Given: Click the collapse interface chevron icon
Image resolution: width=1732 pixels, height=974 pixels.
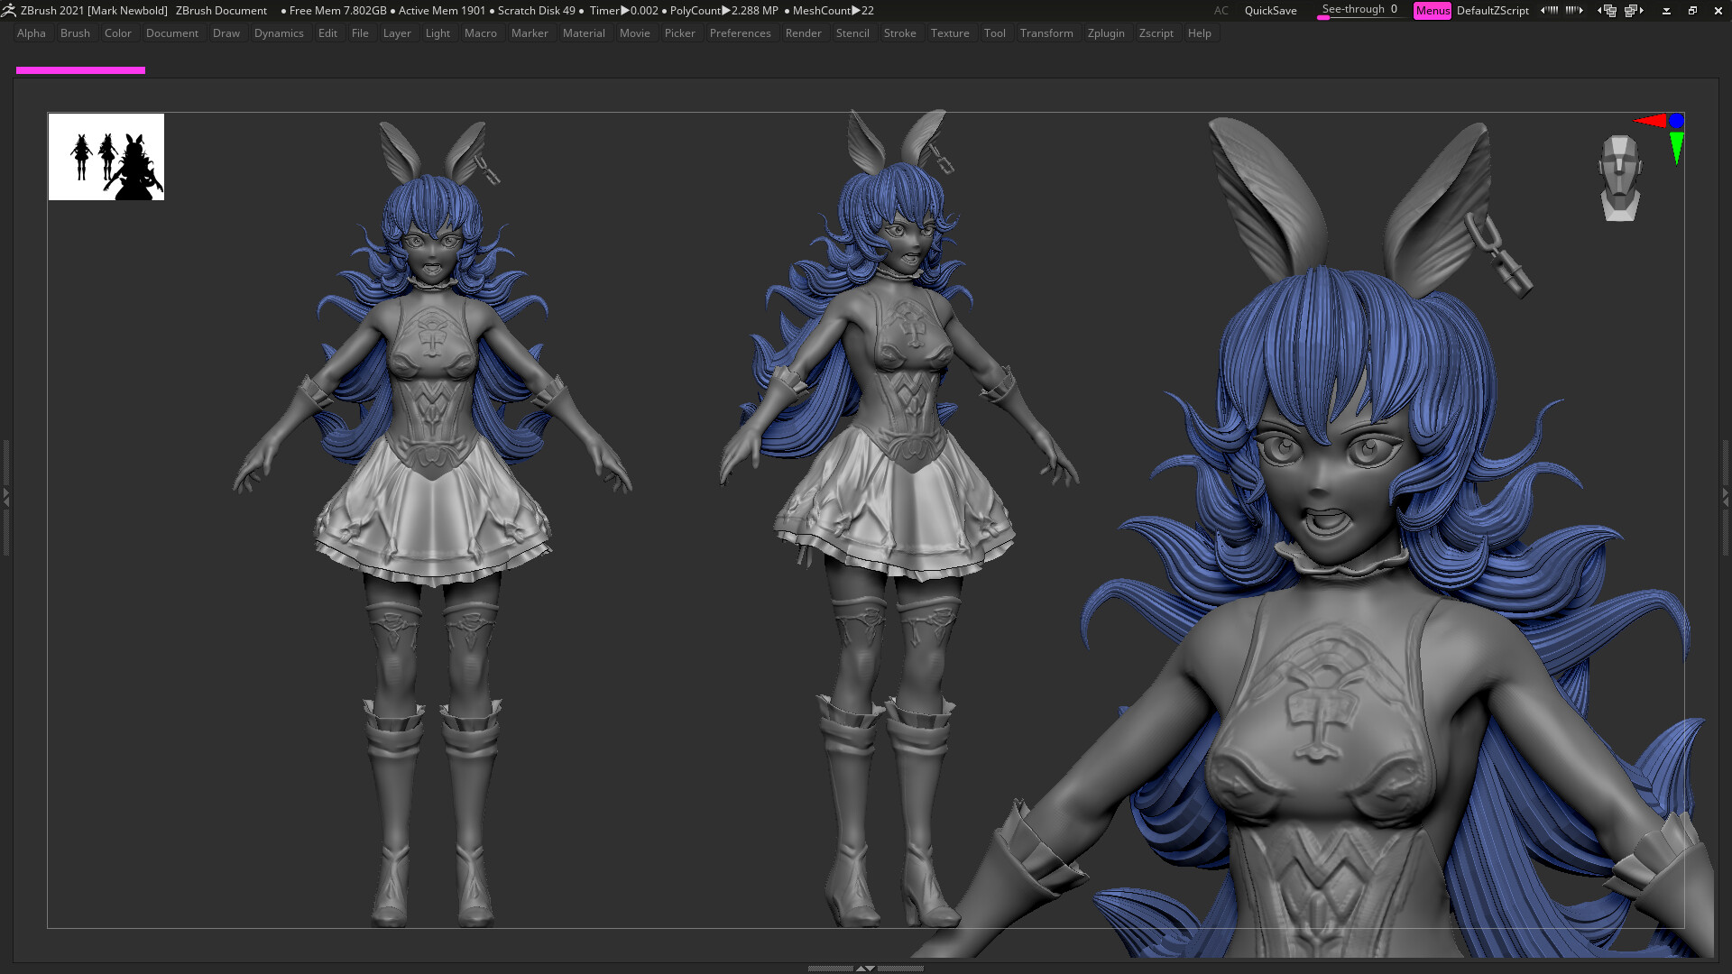Looking at the screenshot, I should (x=1665, y=11).
